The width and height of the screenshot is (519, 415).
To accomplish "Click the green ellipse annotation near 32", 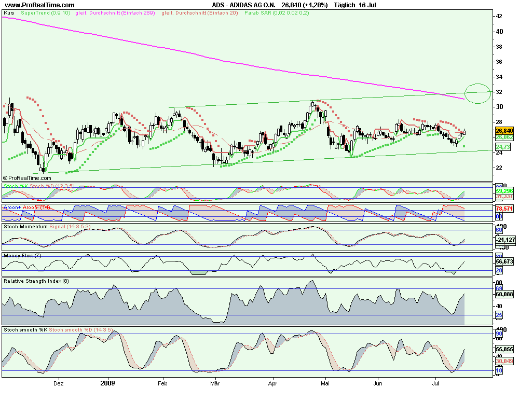I will [x=477, y=93].
